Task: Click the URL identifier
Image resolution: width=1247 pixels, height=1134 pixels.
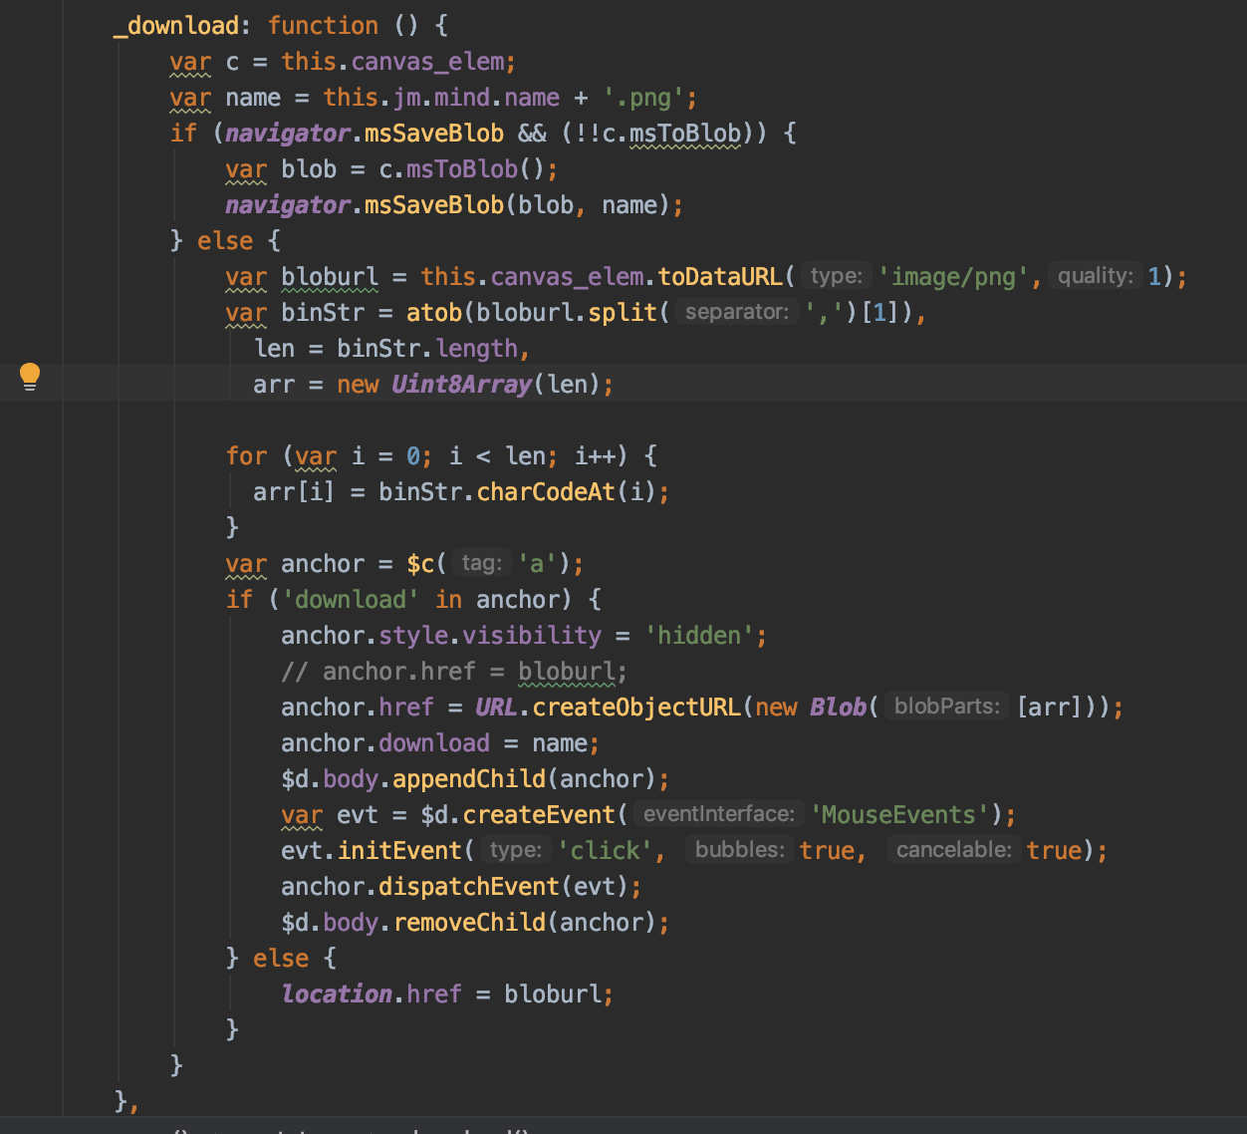Action: click(x=496, y=708)
